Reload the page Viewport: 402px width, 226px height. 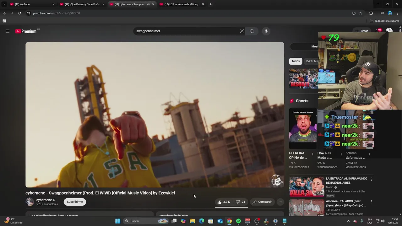[19, 13]
